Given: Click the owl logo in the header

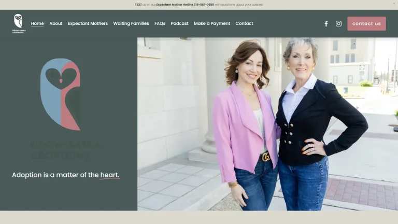Looking at the screenshot, I should coord(19,24).
